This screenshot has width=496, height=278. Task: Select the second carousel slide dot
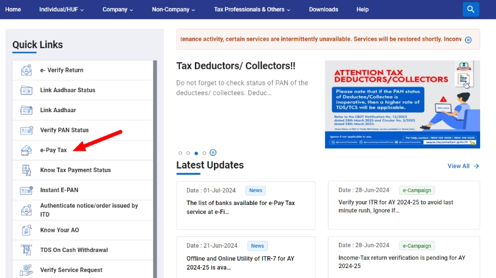(188, 153)
